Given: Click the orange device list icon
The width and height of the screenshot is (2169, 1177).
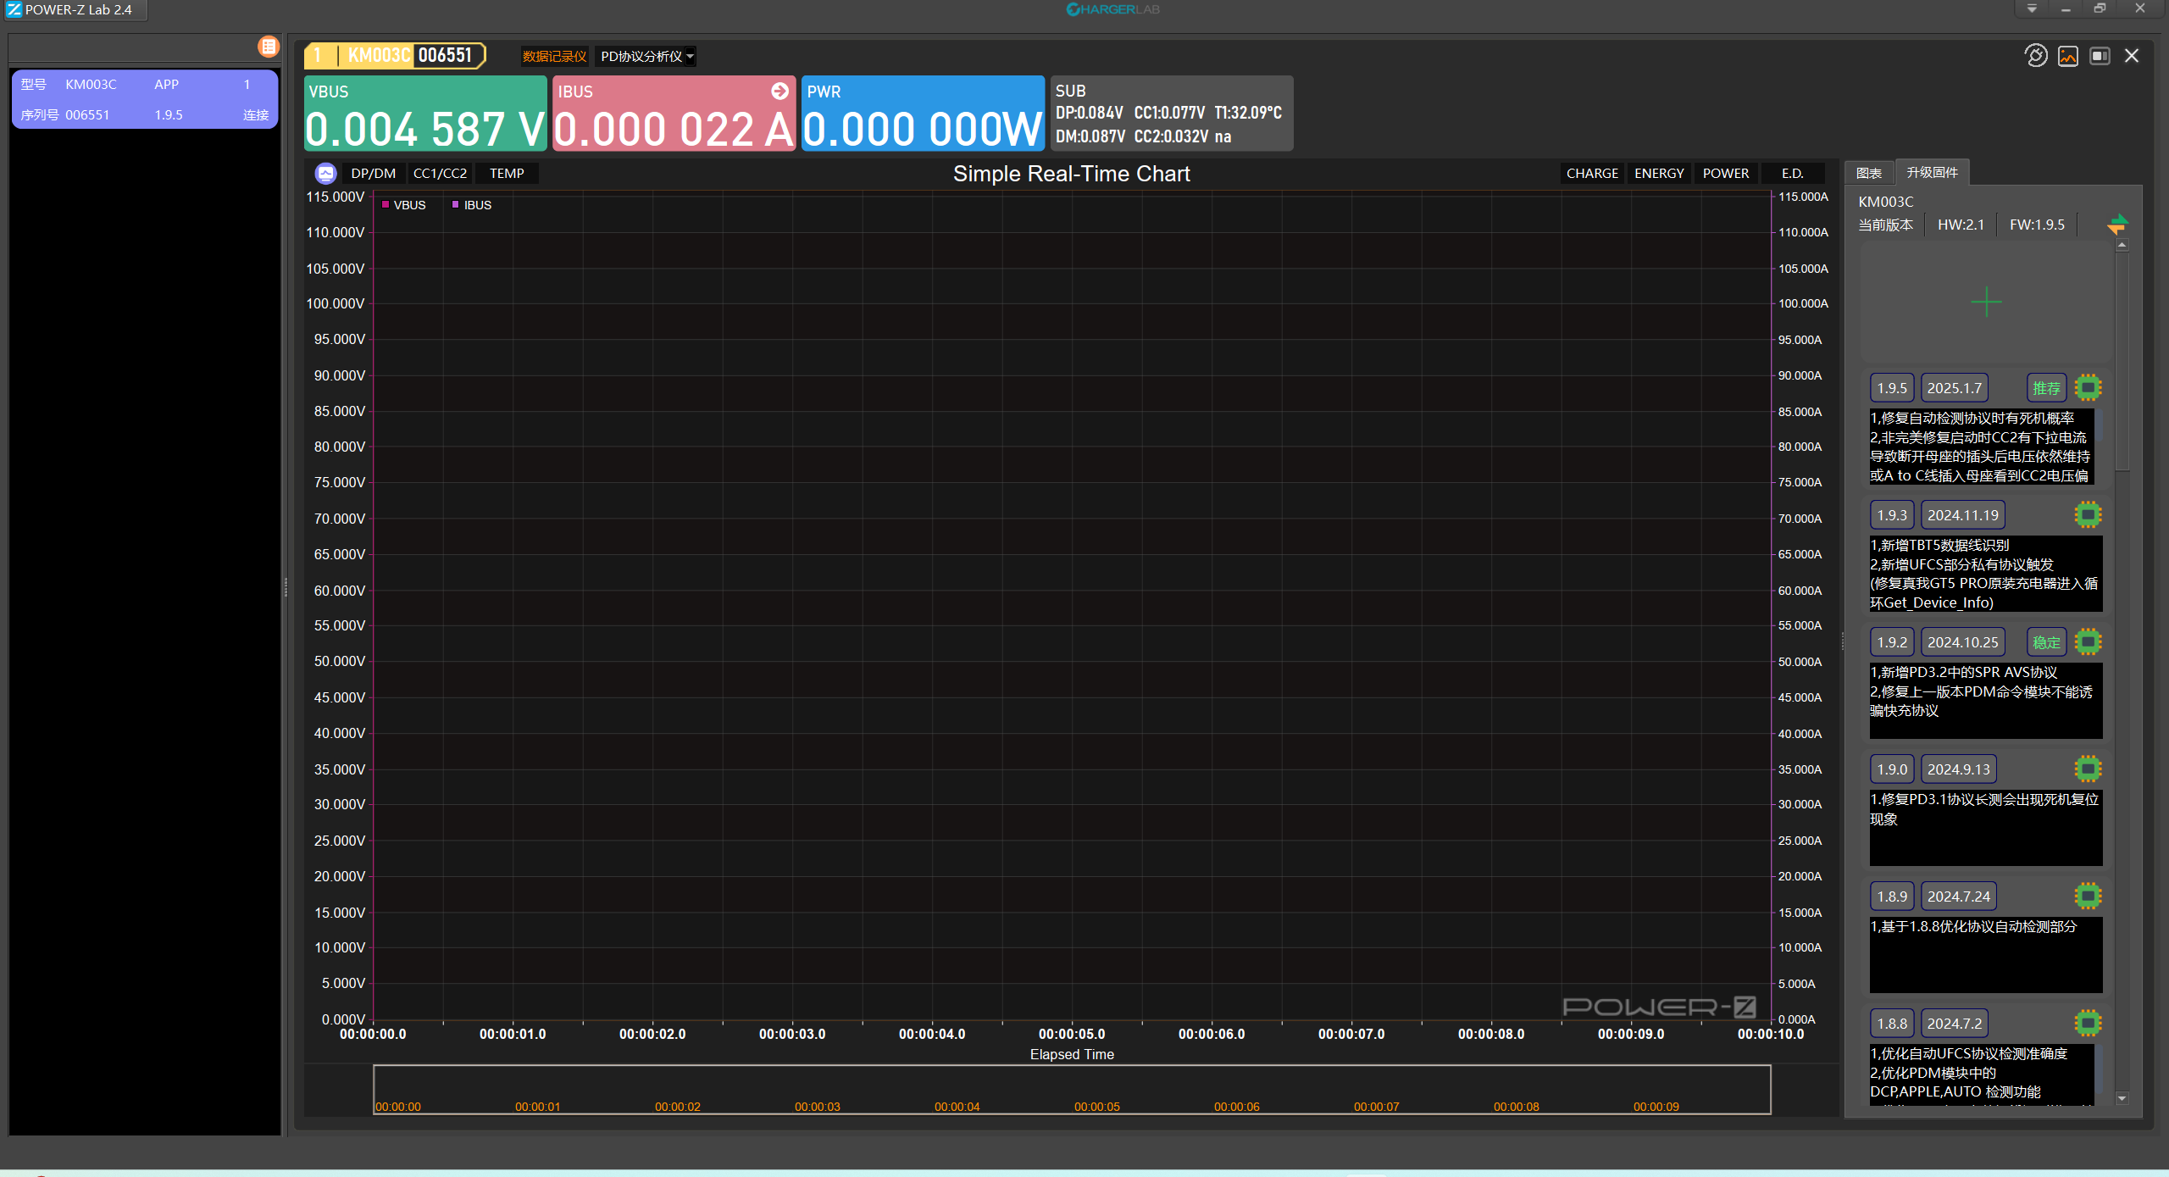Looking at the screenshot, I should [268, 47].
